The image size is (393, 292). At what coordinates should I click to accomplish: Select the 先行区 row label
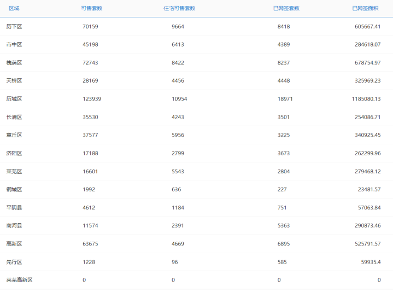click(14, 262)
